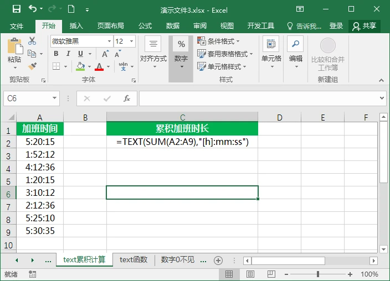The image size is (390, 281).
Task: Switch to the 页面布局 tab
Action: [x=110, y=26]
